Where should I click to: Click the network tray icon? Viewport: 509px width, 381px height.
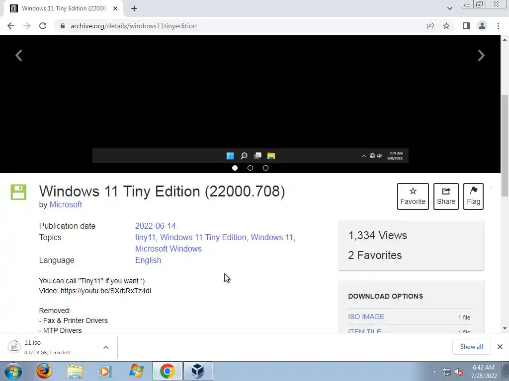coord(447,372)
